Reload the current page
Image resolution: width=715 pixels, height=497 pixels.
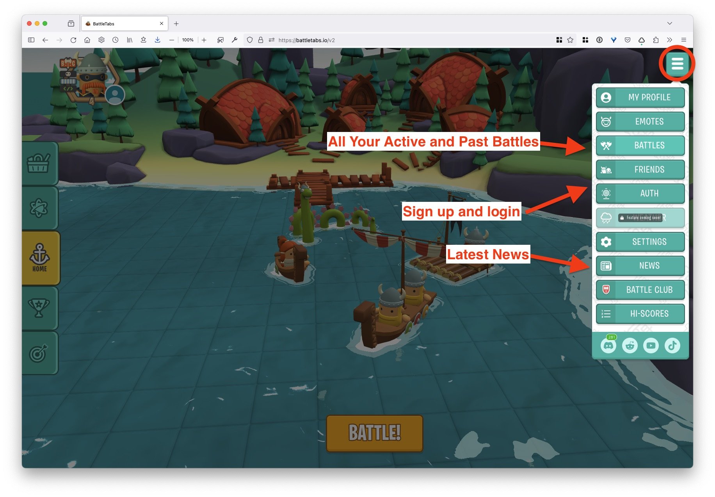click(x=73, y=40)
